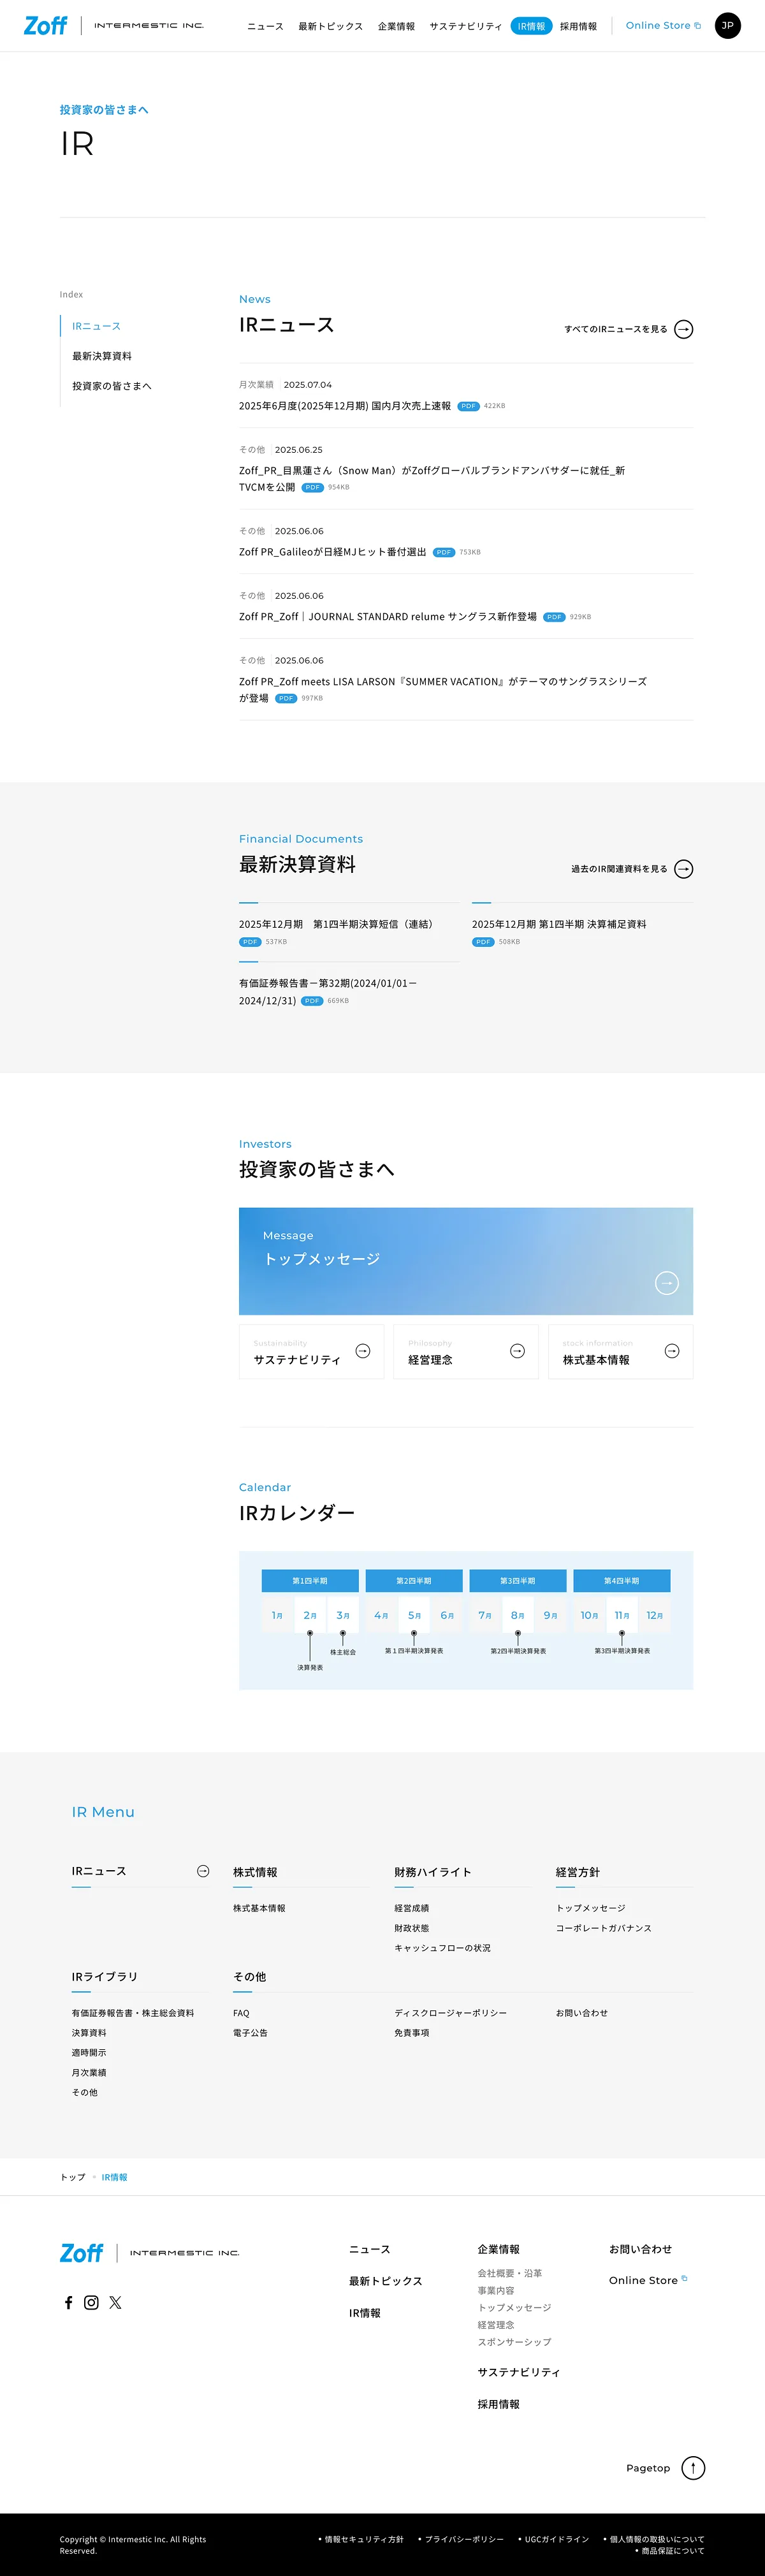Click the PDF badge for 有価証券報告書 第32期
The width and height of the screenshot is (765, 2576).
pos(312,1001)
